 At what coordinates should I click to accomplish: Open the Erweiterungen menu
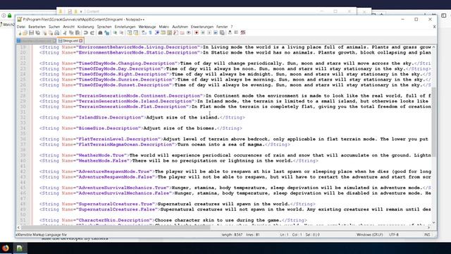pyautogui.click(x=202, y=27)
